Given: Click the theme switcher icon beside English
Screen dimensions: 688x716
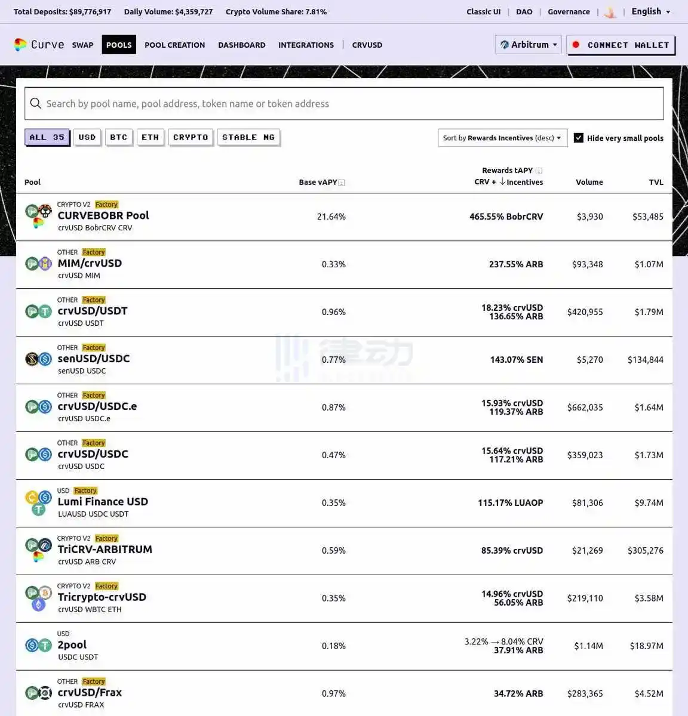Looking at the screenshot, I should [x=610, y=12].
